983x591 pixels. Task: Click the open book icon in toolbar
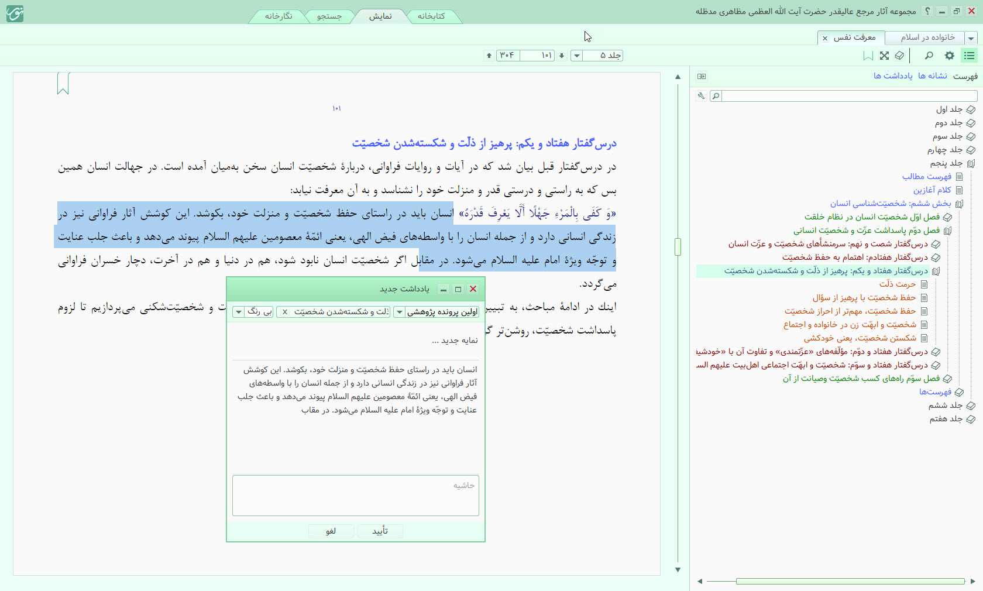(x=899, y=56)
